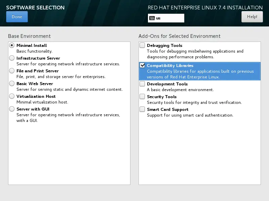Click the us keyboard layout indicator
Screen dimensions: 269x201
tap(166, 18)
